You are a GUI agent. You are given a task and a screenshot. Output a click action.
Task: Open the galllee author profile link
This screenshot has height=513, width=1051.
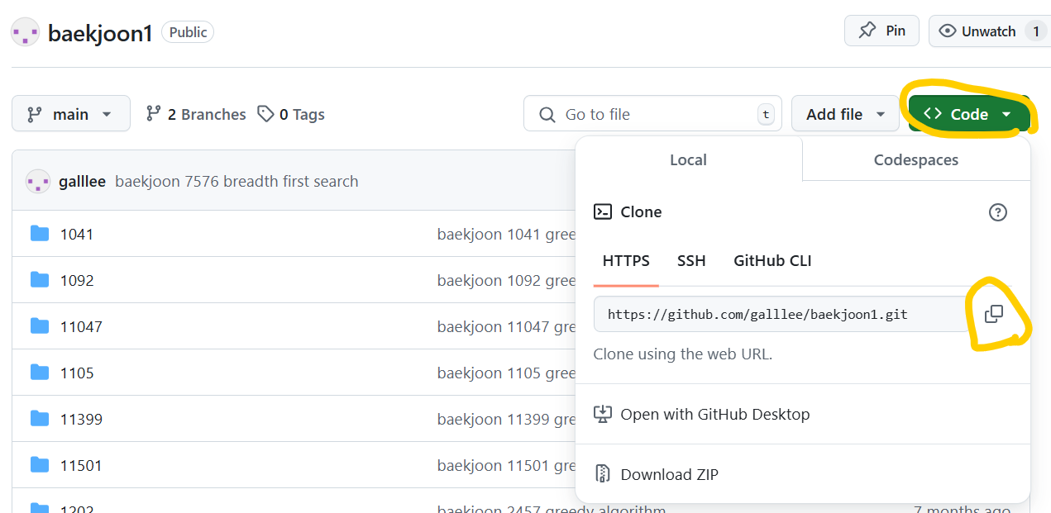(x=82, y=181)
